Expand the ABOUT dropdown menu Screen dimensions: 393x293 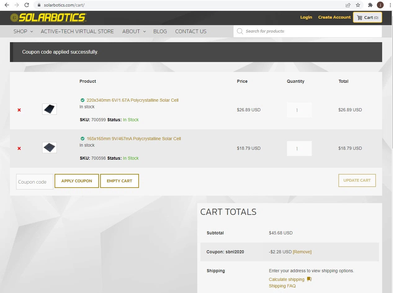point(134,31)
